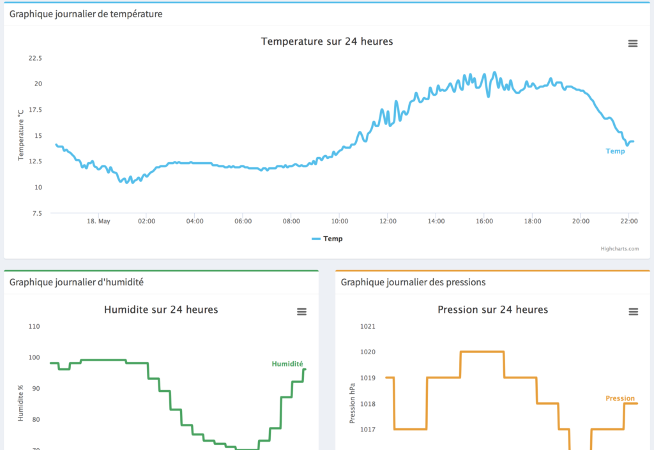Click the 'Pression hPa' vertical axis title
Image resolution: width=654 pixels, height=450 pixels.
tap(352, 403)
